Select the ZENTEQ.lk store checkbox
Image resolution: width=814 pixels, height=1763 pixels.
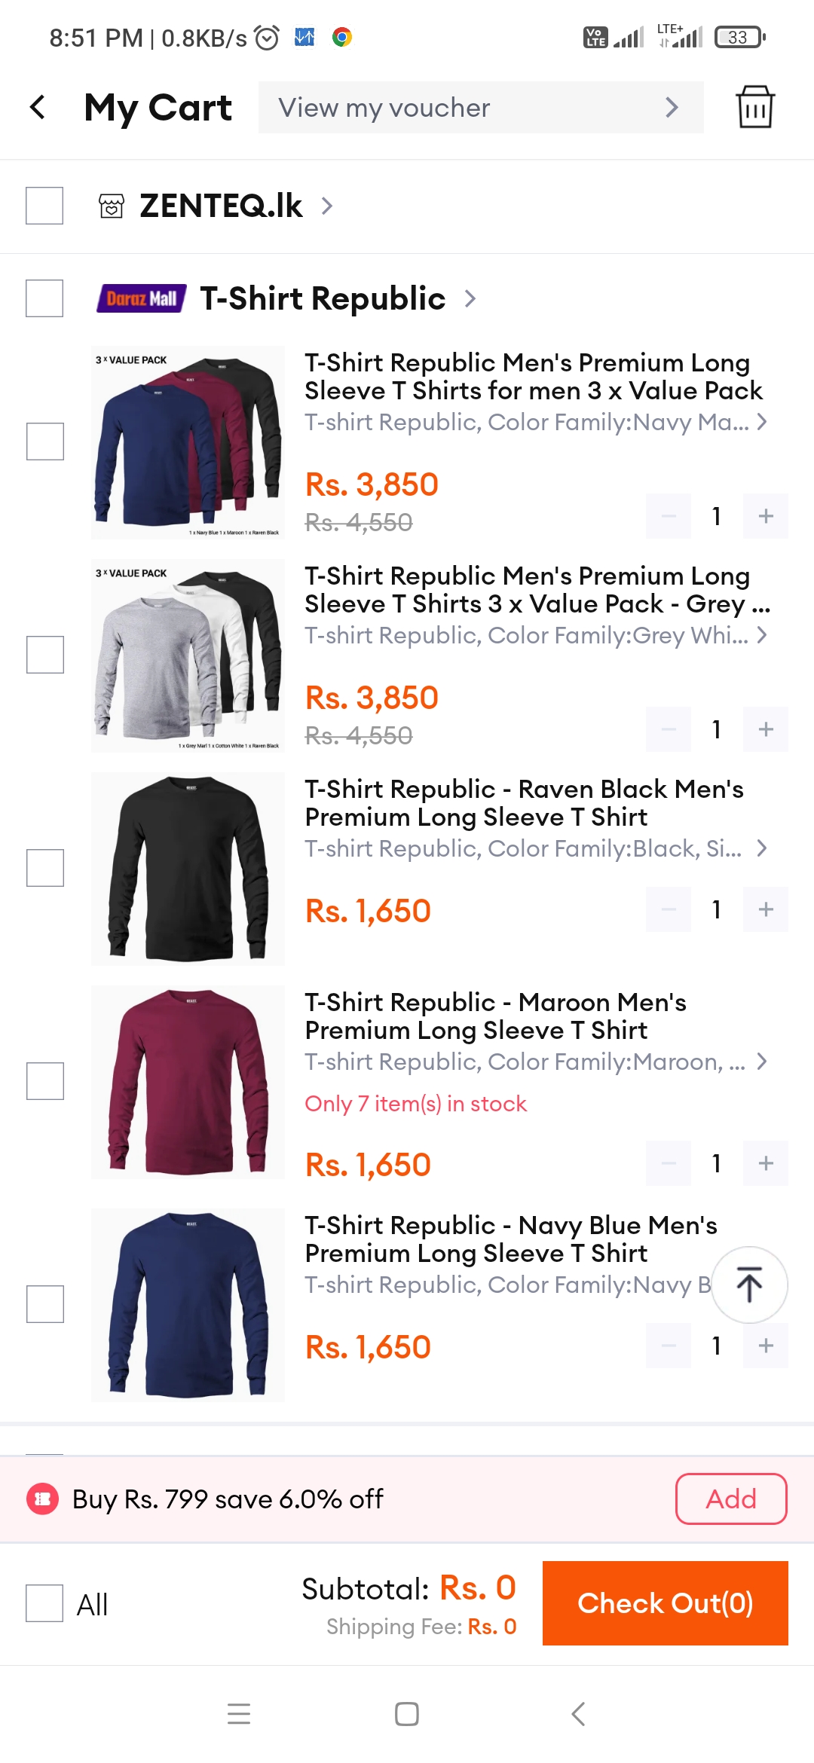tap(44, 206)
